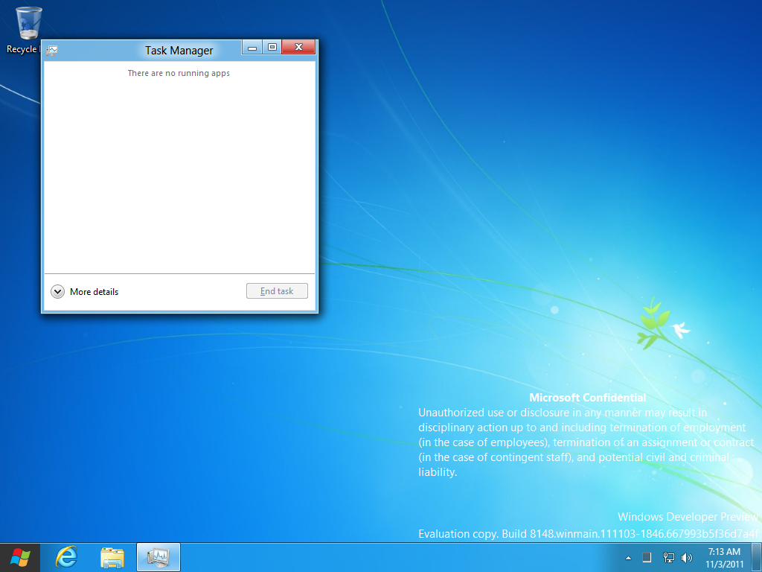Click 'There are no running apps' text
This screenshot has width=762, height=572.
179,73
